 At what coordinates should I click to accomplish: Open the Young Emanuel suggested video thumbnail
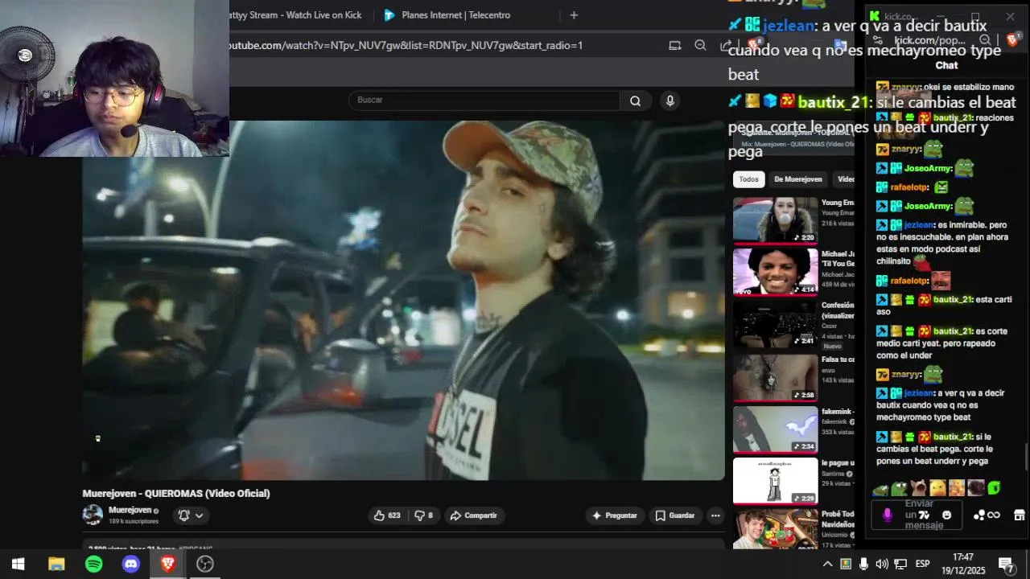pyautogui.click(x=775, y=220)
